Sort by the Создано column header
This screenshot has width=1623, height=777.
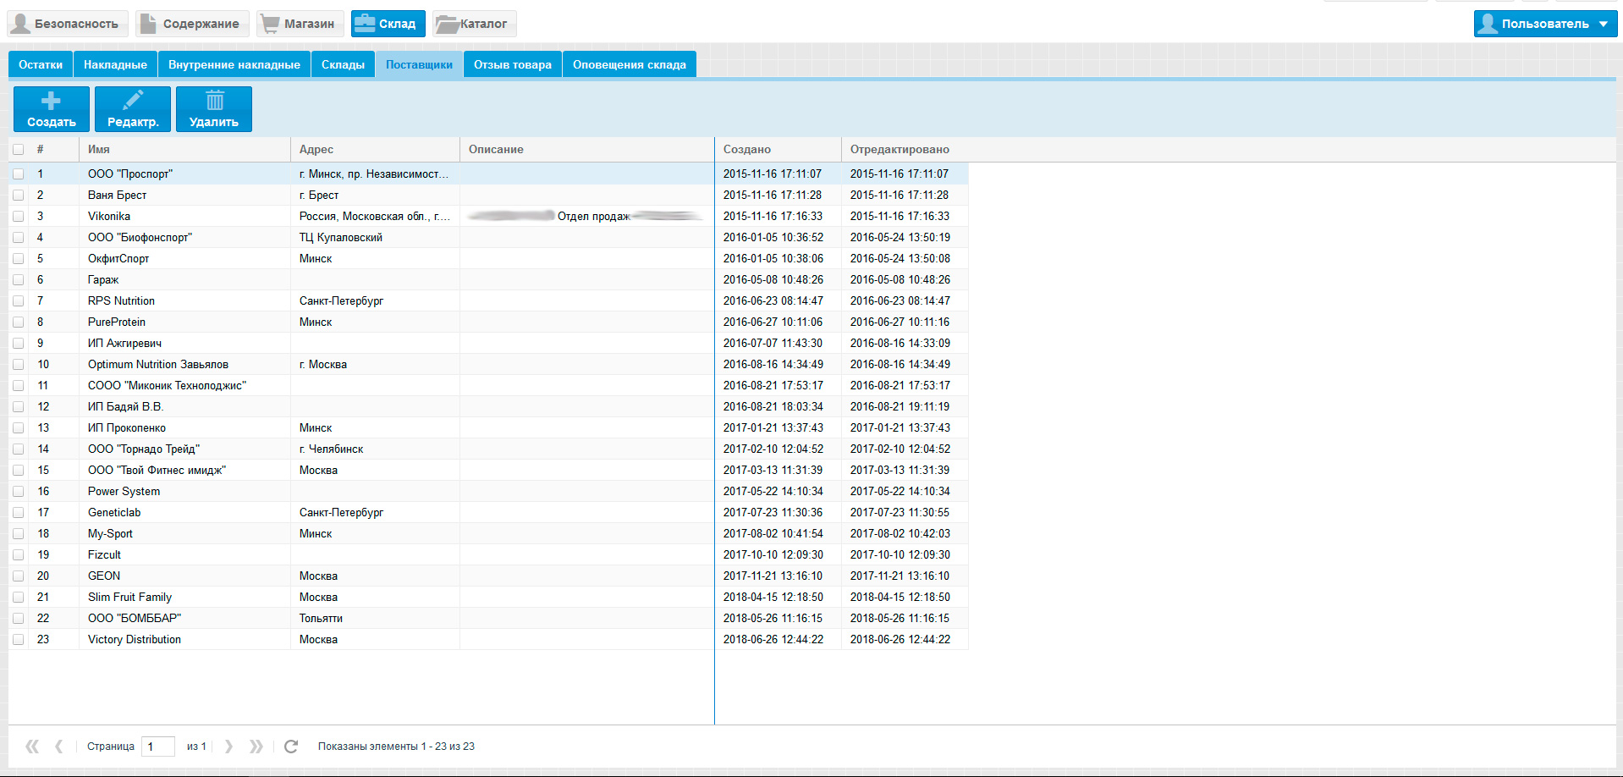(x=747, y=150)
